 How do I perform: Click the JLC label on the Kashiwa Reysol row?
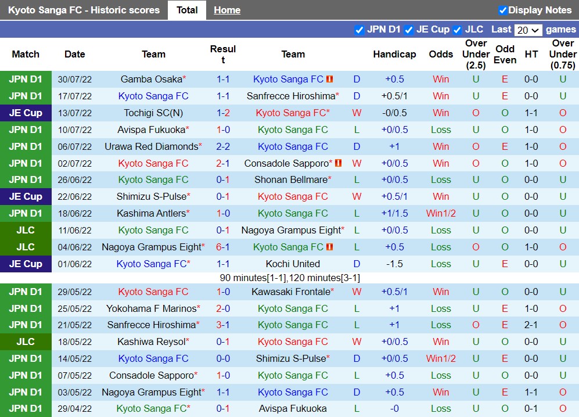[26, 341]
